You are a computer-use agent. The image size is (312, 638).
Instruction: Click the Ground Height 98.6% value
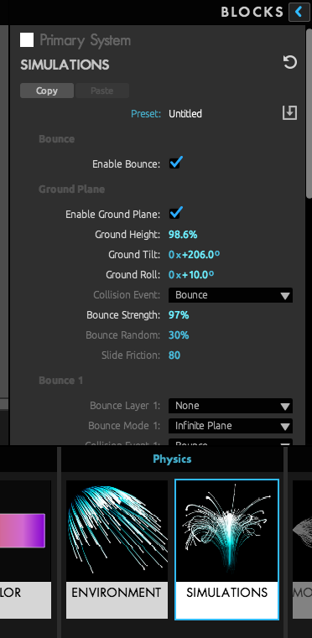coord(183,235)
